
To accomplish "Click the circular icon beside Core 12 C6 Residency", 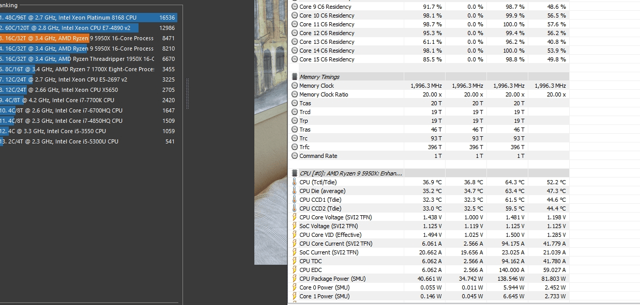I will (x=295, y=33).
